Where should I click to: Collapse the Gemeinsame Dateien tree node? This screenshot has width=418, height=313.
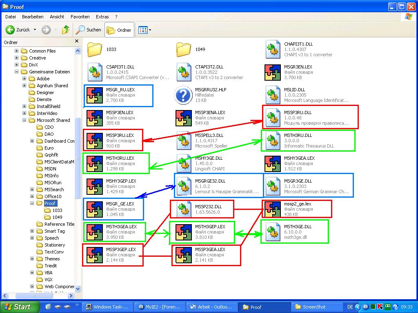tap(16, 72)
